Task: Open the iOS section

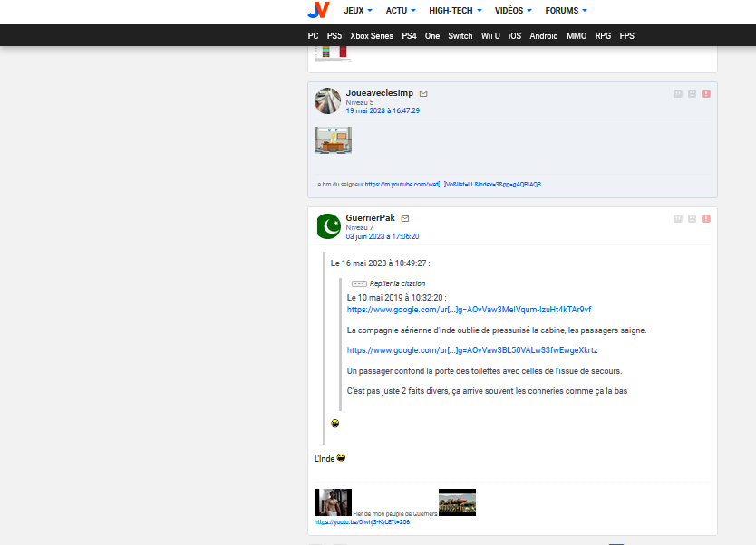Action: 515,36
